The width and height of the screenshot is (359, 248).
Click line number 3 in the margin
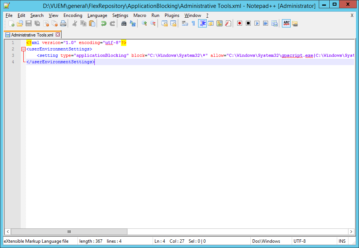tap(13, 55)
